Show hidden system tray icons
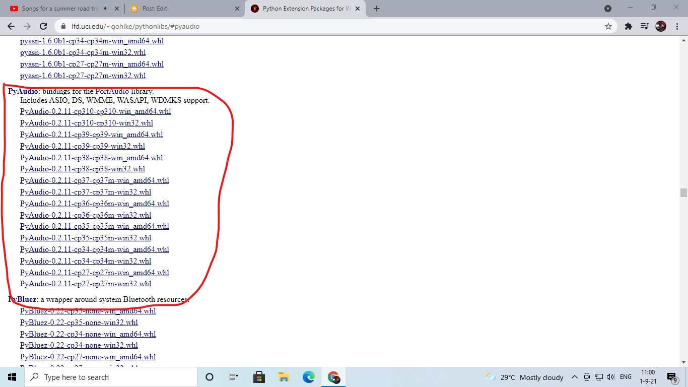Image resolution: width=688 pixels, height=387 pixels. tap(574, 377)
